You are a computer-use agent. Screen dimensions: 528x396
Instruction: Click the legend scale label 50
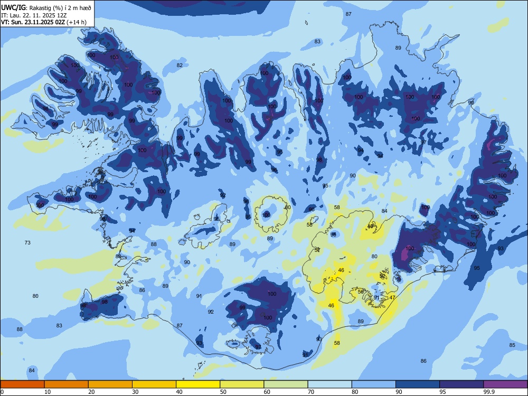[223, 392]
